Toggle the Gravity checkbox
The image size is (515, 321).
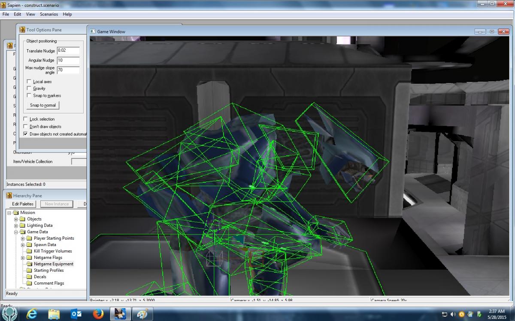tap(29, 89)
